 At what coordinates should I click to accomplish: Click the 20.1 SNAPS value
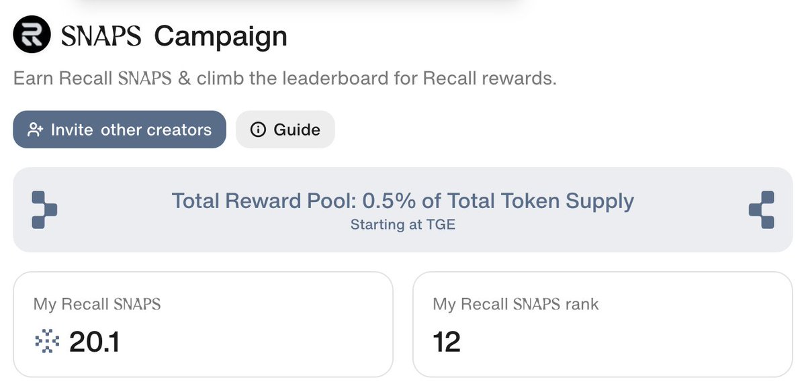pyautogui.click(x=95, y=342)
